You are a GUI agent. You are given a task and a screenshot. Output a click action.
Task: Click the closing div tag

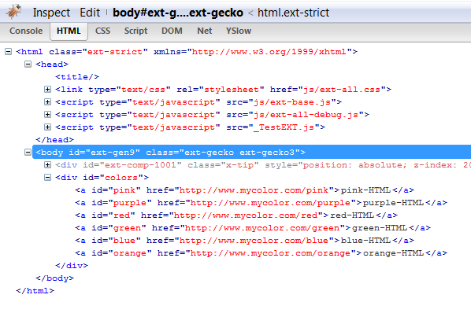click(x=72, y=266)
